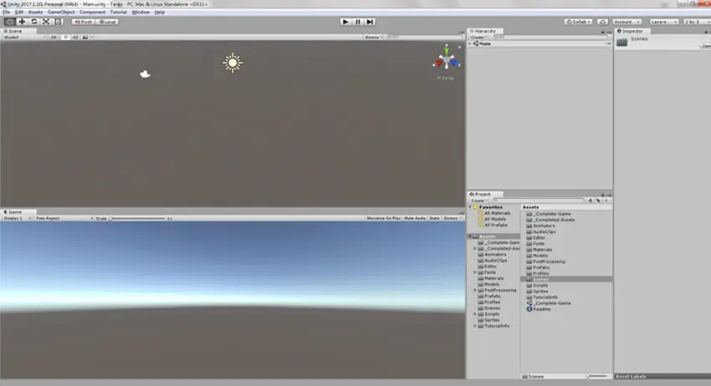Click the Step frame button
This screenshot has height=386, width=711.
(x=371, y=22)
